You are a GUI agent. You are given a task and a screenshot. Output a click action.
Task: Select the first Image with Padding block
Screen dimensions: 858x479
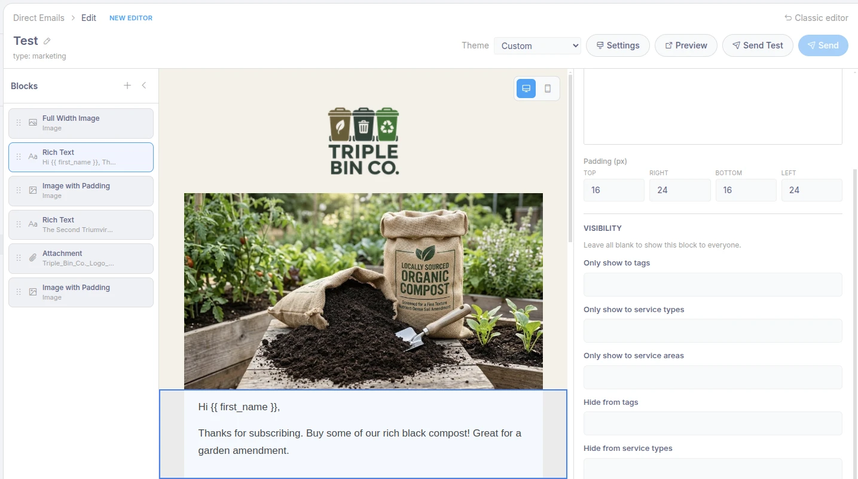pyautogui.click(x=81, y=191)
